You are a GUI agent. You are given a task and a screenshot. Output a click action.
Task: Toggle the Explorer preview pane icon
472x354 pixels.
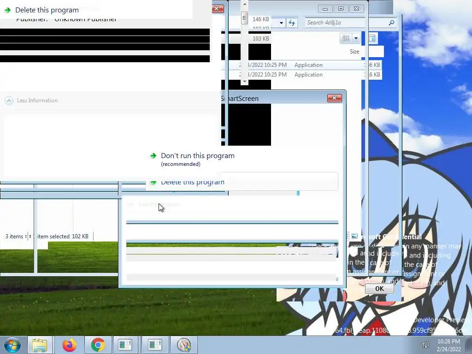click(x=372, y=38)
